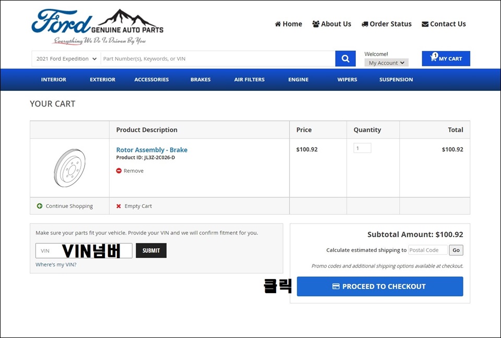Click the envelope icon beside Contact Us
Viewport: 501px width, 338px height.
pos(425,24)
